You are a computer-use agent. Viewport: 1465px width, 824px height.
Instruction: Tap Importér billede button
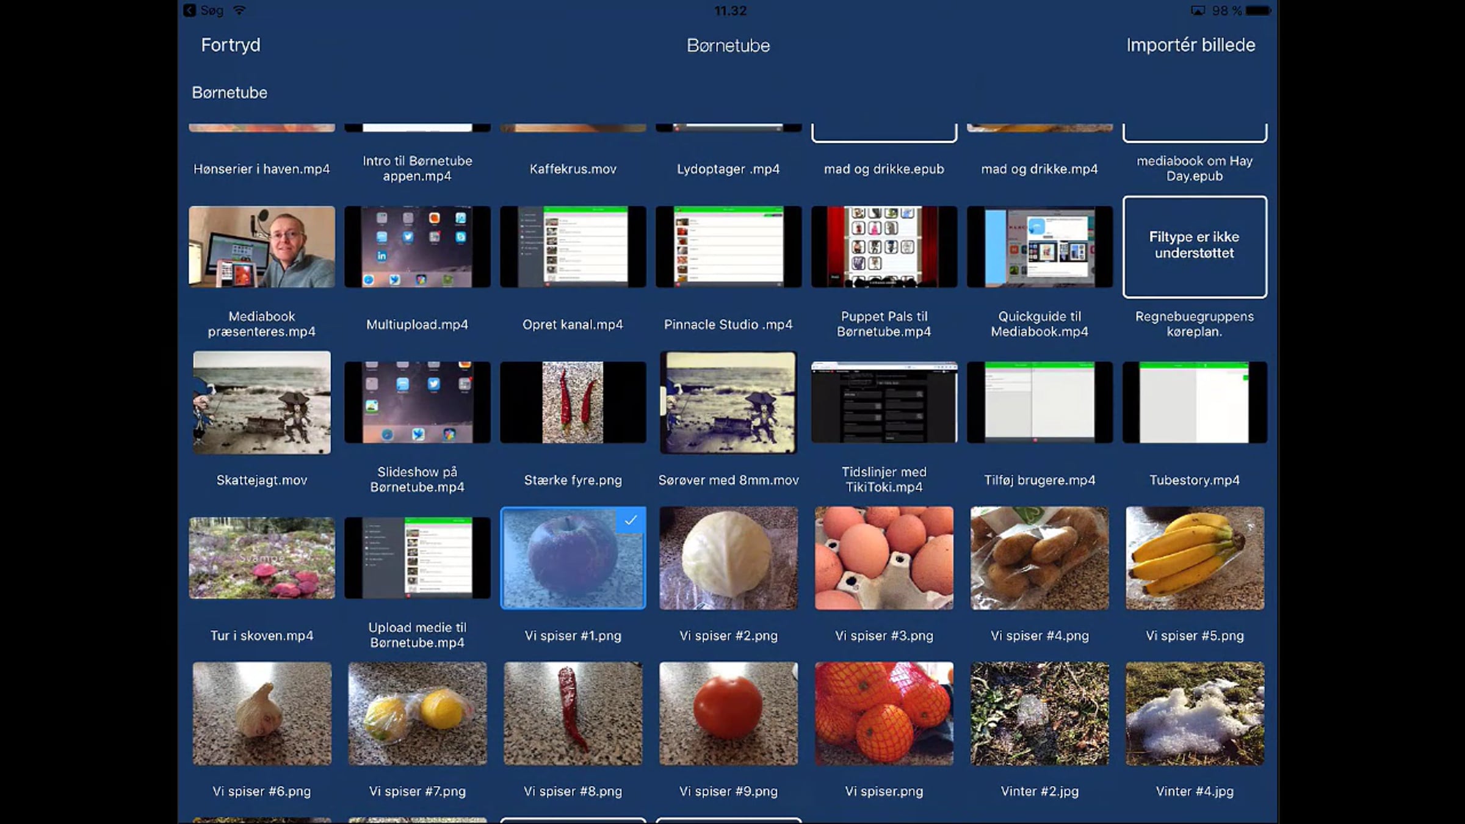pos(1190,45)
